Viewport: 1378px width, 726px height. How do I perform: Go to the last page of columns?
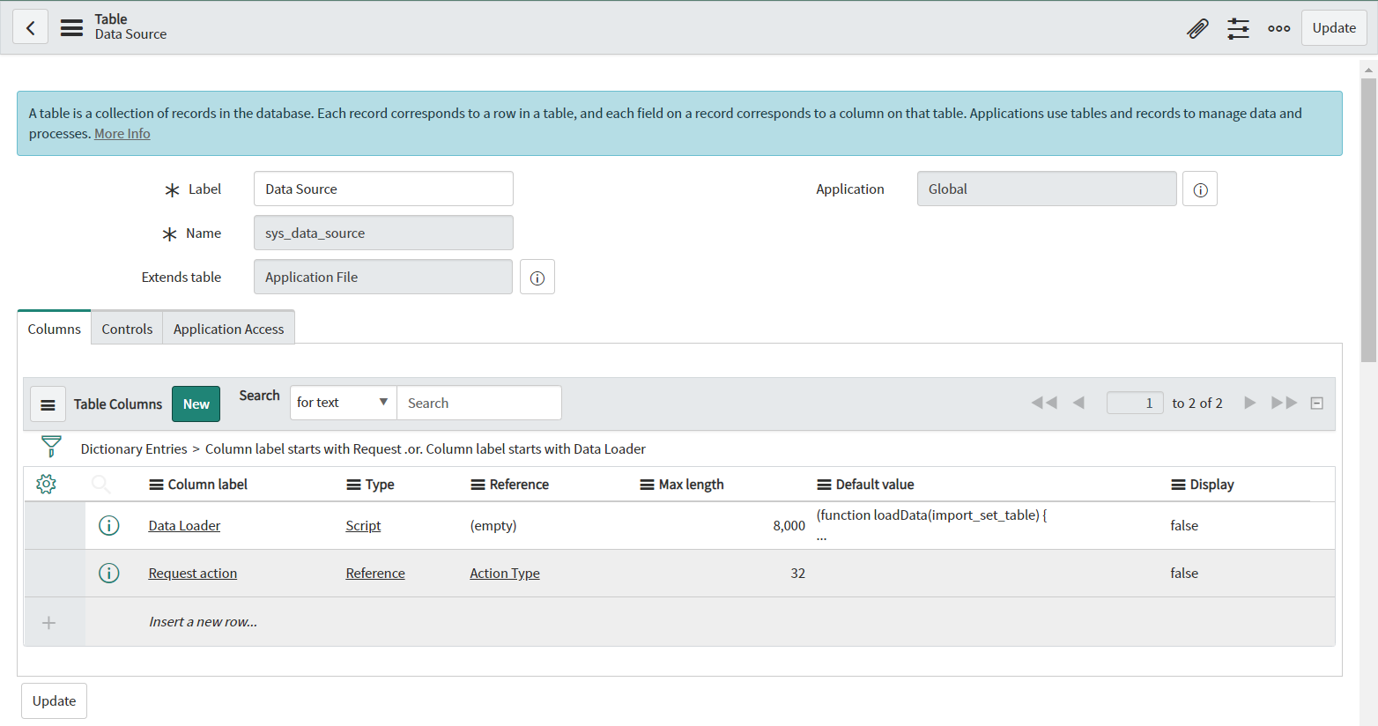click(1285, 403)
